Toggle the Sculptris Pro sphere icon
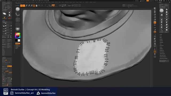171x96 pixels. point(37,6)
